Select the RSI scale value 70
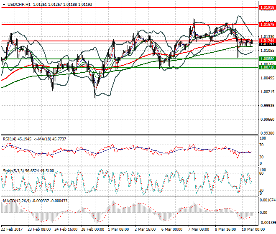The width and height of the screenshot is (276, 234). [261, 145]
